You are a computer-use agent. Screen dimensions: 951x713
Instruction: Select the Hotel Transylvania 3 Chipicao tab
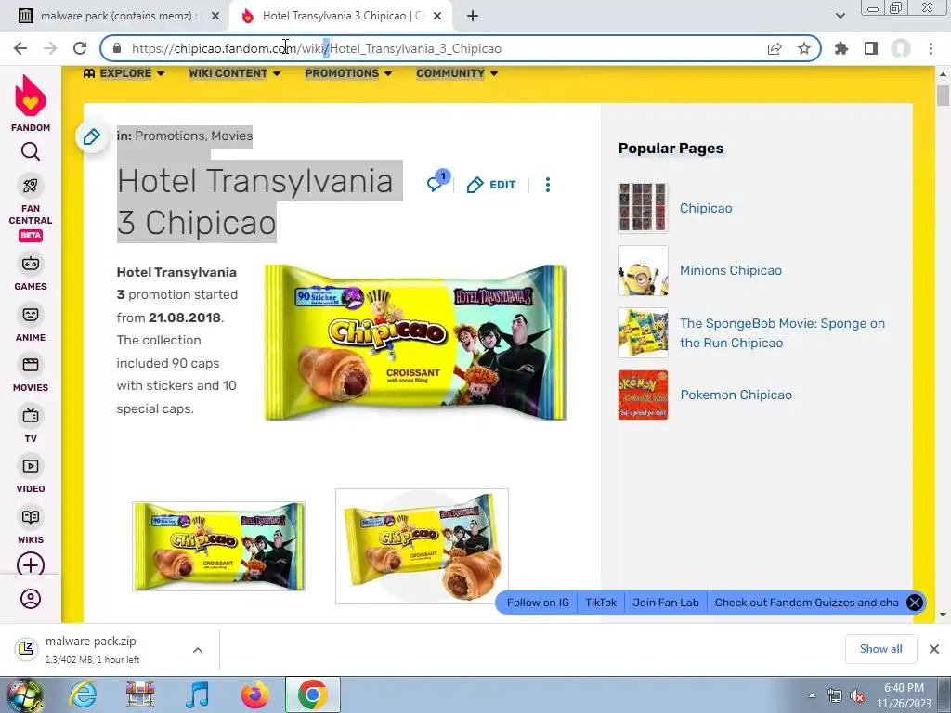[x=340, y=17]
